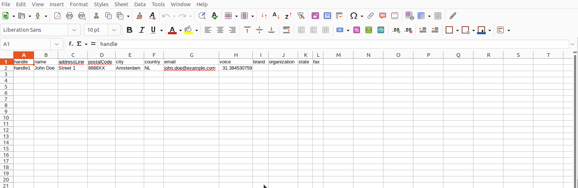Copy the selection
The image size is (578, 188).
108,16
